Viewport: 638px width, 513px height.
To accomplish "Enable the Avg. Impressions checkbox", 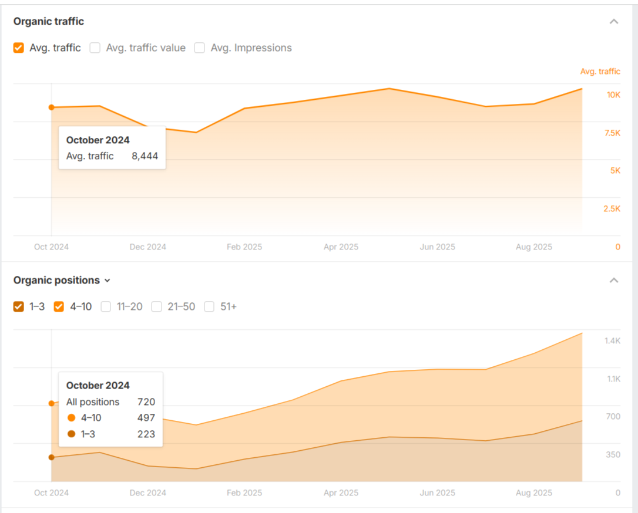I will [200, 48].
